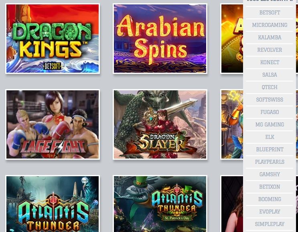Screen dimensions: 298x232
Task: Open the Cage Fight game tile
Action: (53, 124)
